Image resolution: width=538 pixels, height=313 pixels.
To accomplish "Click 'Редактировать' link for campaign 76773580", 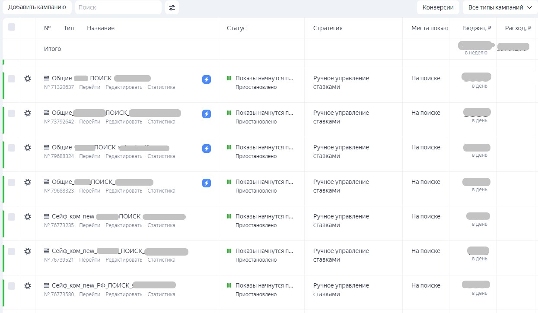I will tap(124, 294).
